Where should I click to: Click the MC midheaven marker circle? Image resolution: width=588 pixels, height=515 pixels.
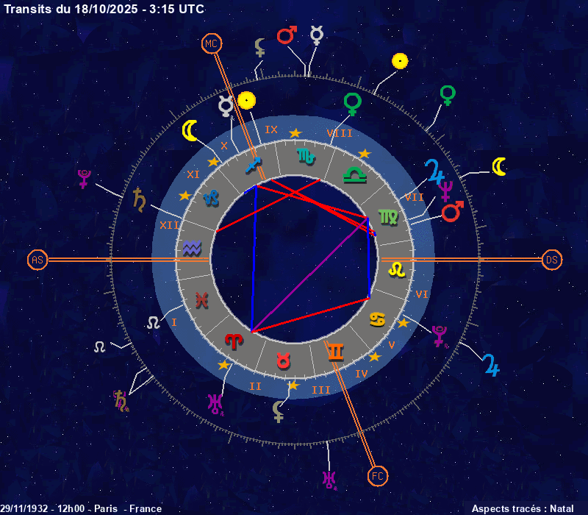coord(211,45)
